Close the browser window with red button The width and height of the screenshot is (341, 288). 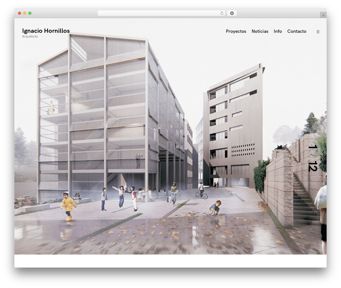click(x=19, y=13)
